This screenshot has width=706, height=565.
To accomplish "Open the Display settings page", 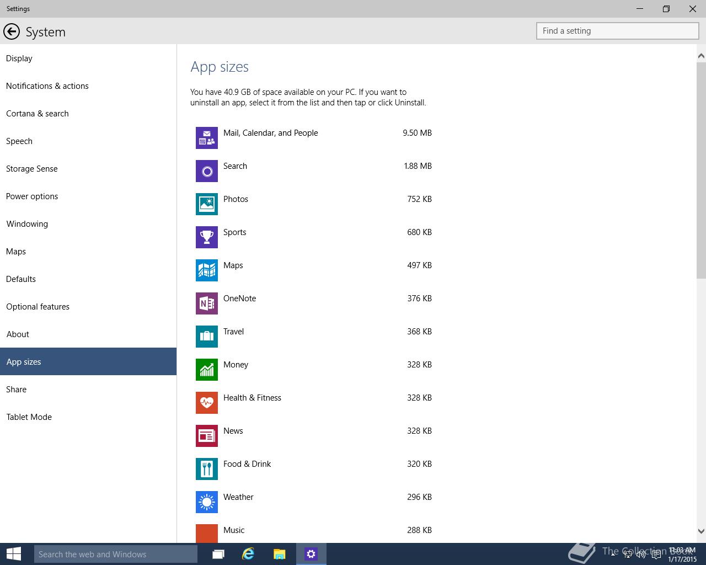I will coord(88,58).
